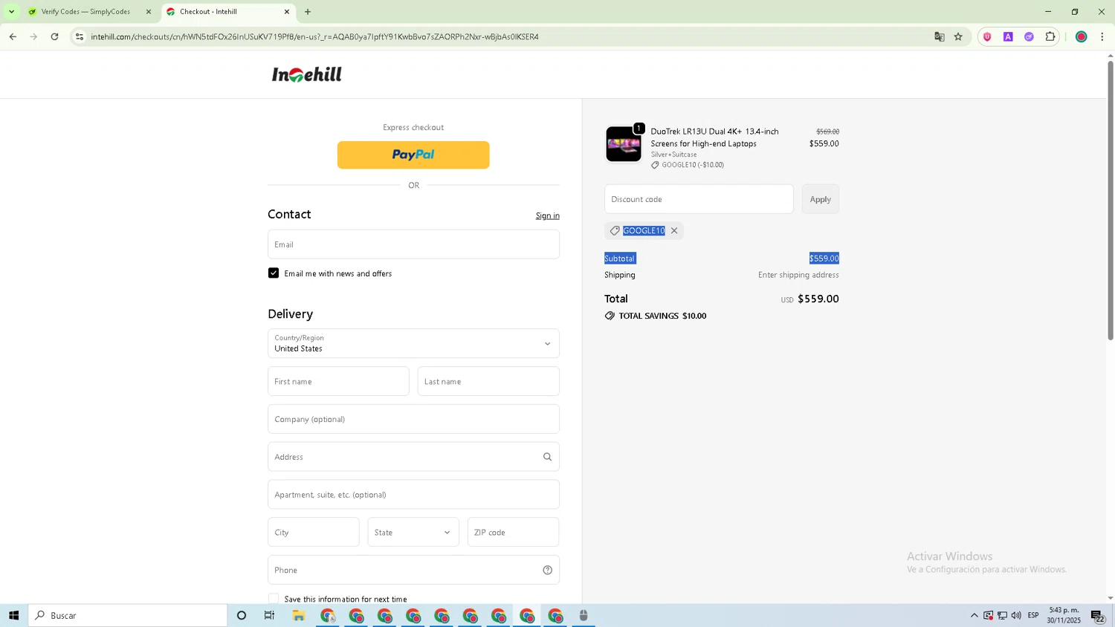Viewport: 1115px width, 627px height.
Task: Focus the Apartment, suite field
Action: [413, 495]
